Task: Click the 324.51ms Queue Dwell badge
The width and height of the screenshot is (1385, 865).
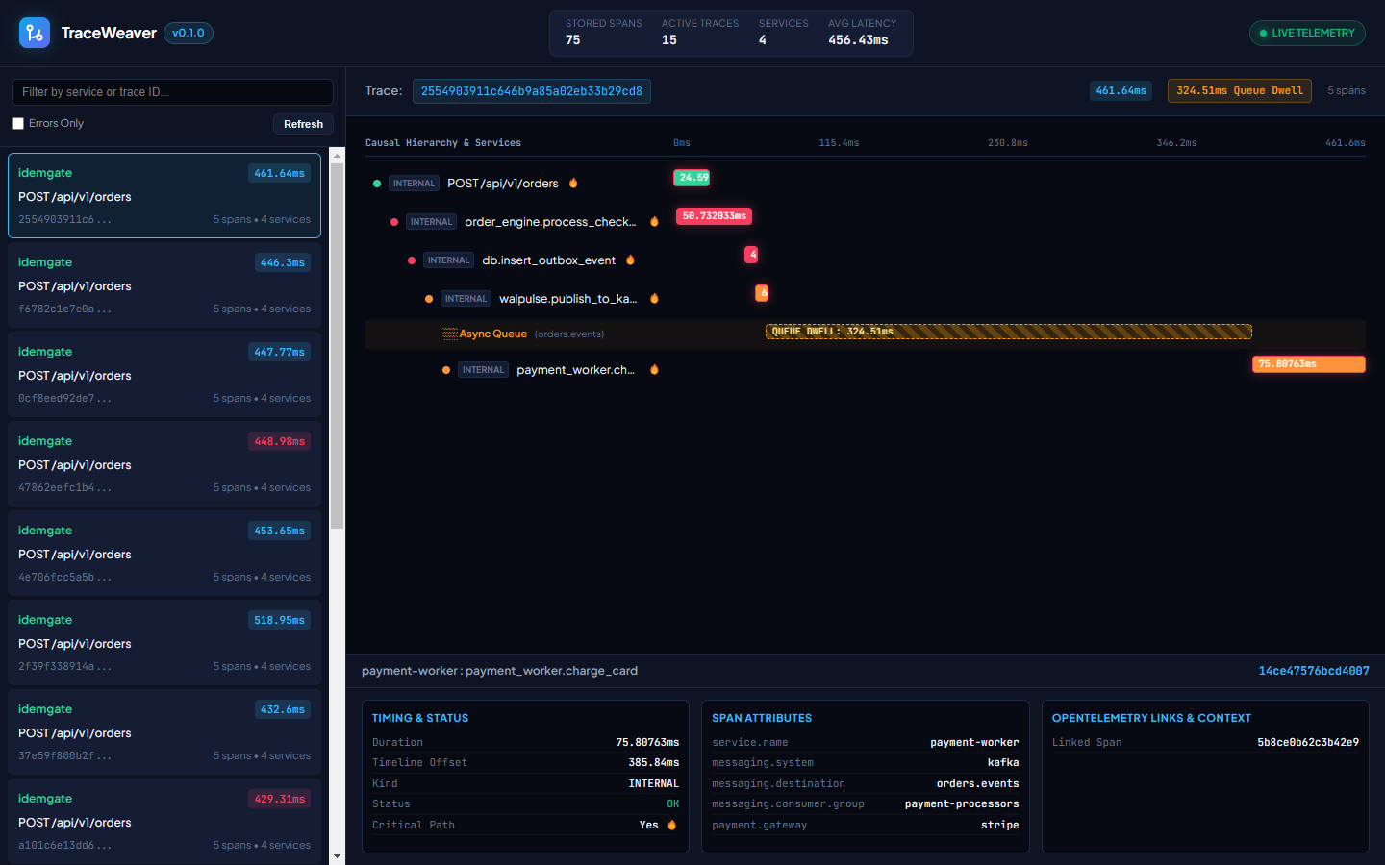Action: pyautogui.click(x=1240, y=91)
